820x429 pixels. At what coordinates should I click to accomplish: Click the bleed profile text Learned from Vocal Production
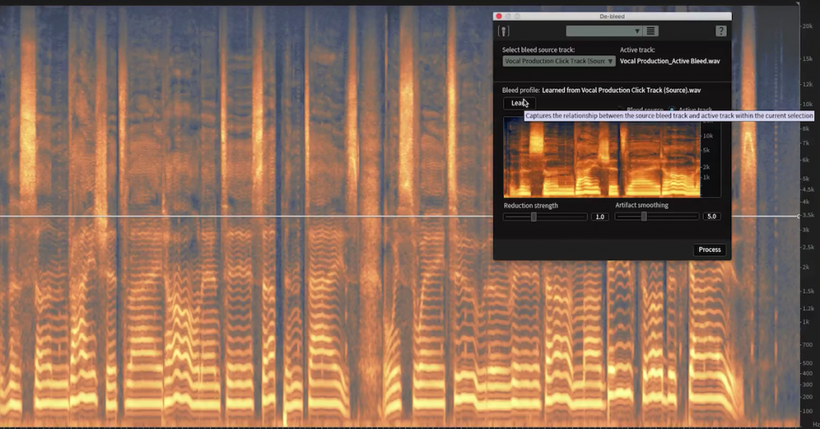[x=621, y=90]
